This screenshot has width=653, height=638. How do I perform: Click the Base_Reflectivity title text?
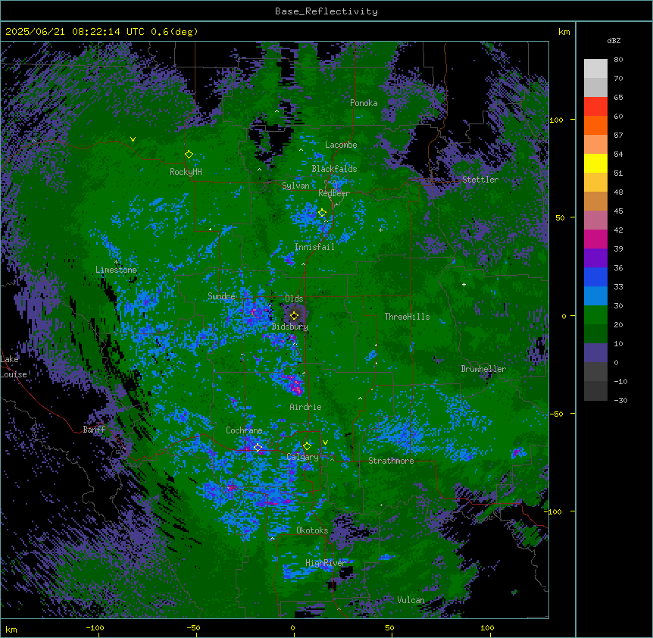tap(326, 11)
